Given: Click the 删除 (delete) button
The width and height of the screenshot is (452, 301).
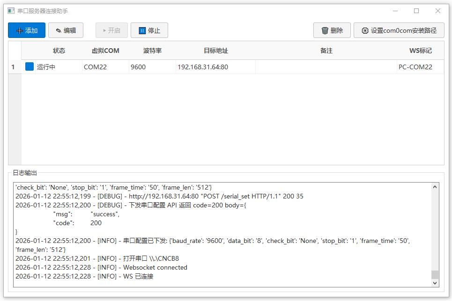Looking at the screenshot, I should 332,30.
